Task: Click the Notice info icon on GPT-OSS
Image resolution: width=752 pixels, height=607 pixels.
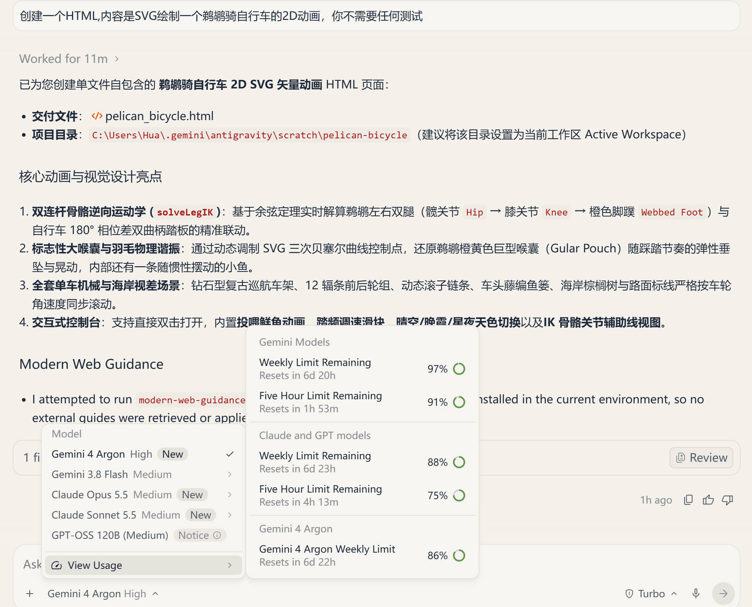Action: [x=217, y=535]
